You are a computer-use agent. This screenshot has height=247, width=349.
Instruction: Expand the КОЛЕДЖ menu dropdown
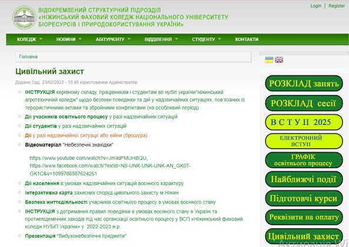(29, 39)
